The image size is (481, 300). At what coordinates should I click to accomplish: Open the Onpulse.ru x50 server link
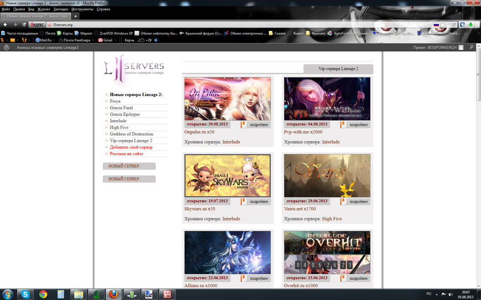[x=199, y=132]
